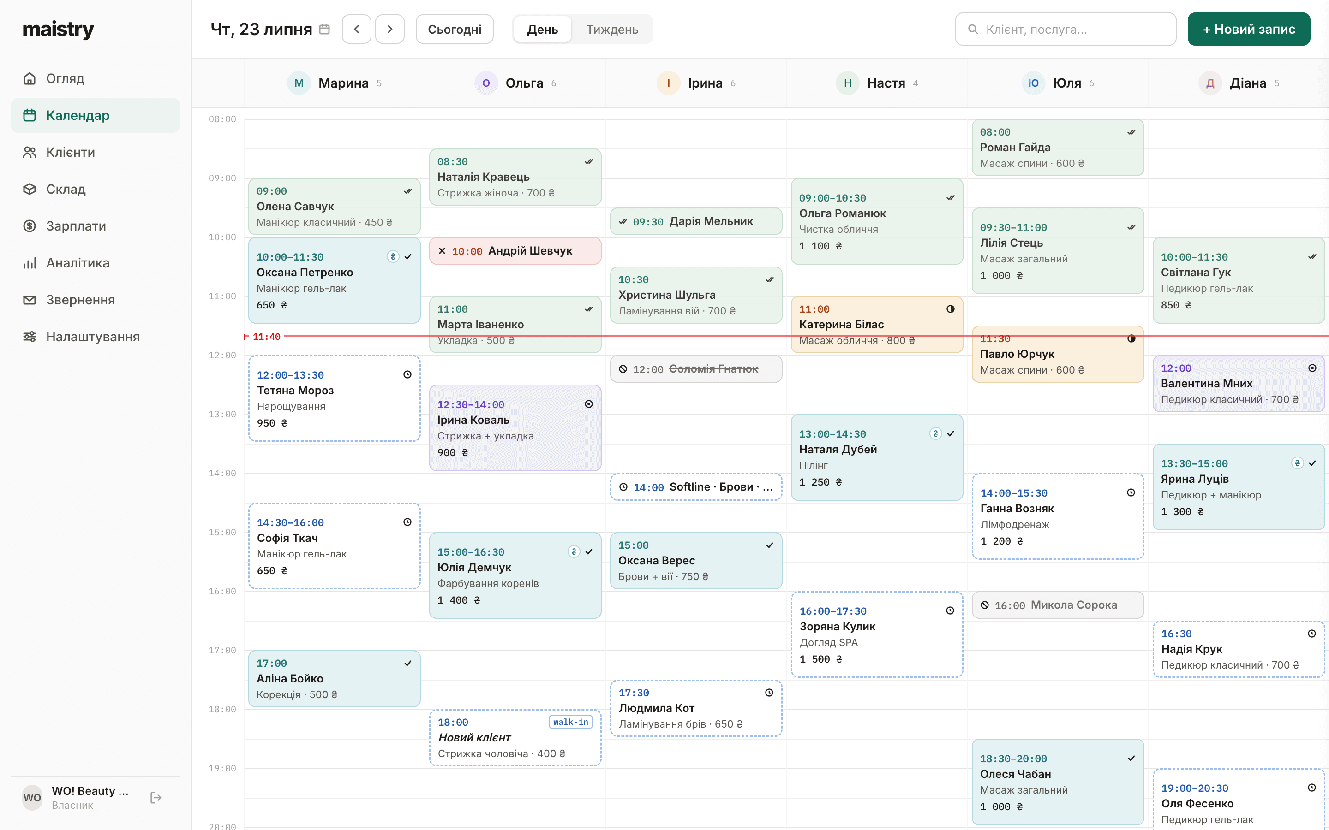
Task: Open Світлана Гук's Педикюр гель-лак appointment
Action: tap(1239, 280)
